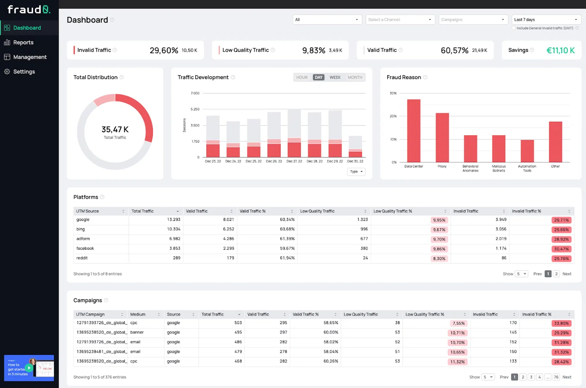The image size is (586, 388).
Task: Go to page 2 of Platforms table
Action: 556,274
